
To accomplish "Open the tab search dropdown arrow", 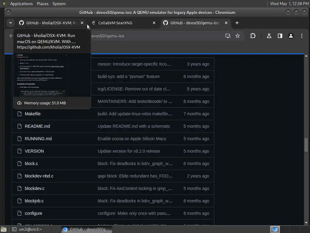I will 11,23.
